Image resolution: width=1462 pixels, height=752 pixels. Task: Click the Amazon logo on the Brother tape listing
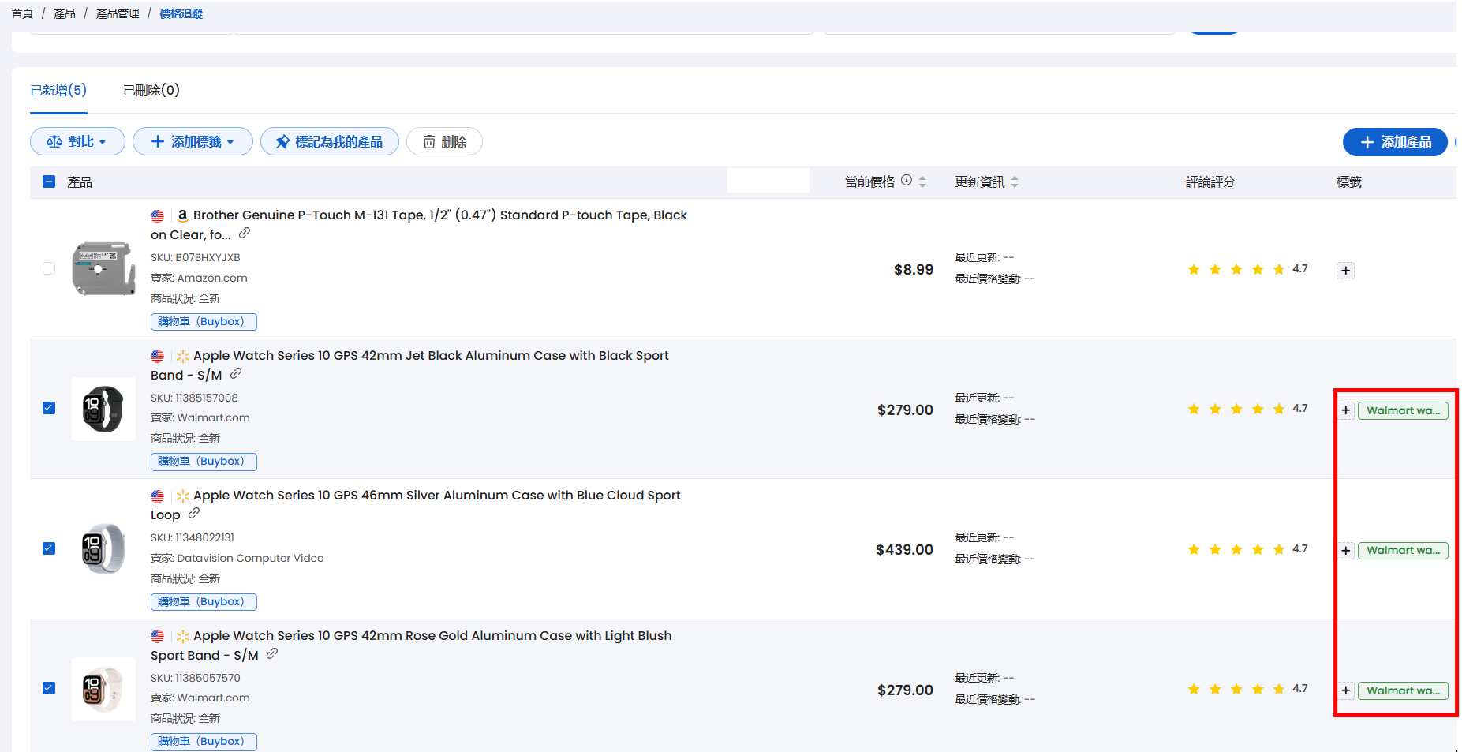[x=182, y=215]
